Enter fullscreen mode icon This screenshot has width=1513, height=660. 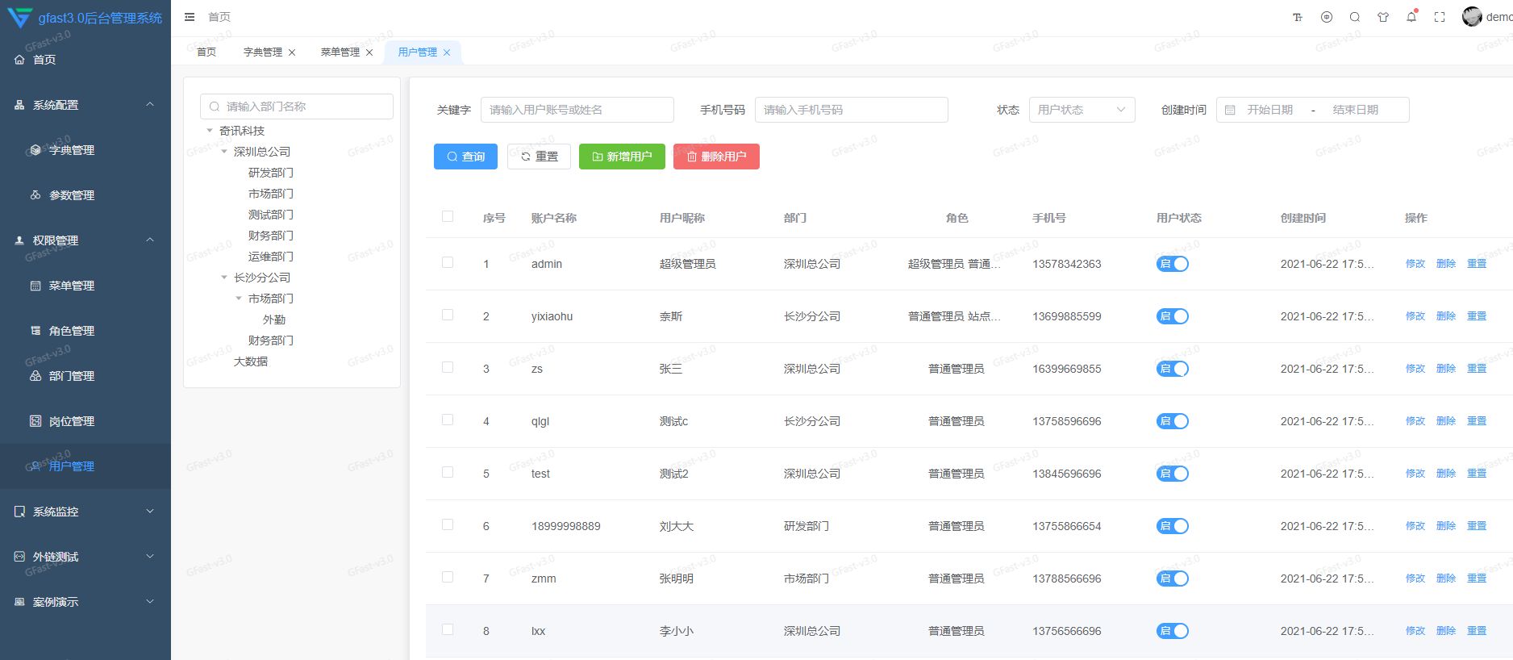coord(1440,17)
